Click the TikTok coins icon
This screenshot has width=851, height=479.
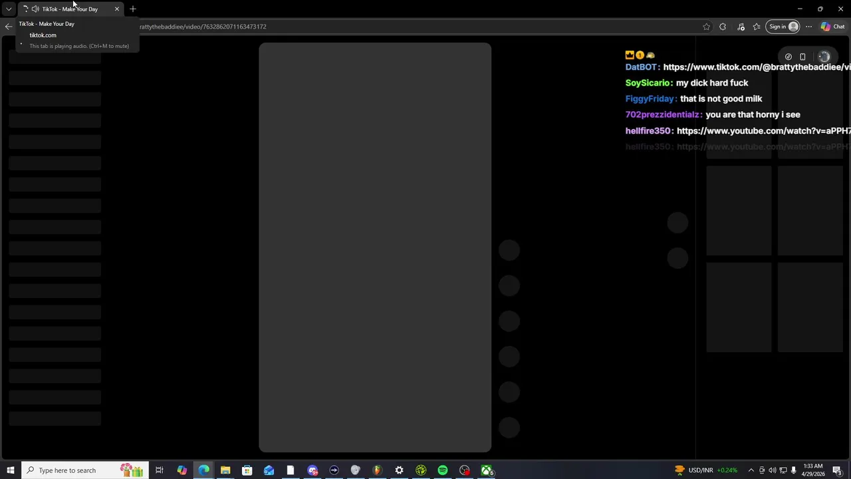(x=789, y=57)
